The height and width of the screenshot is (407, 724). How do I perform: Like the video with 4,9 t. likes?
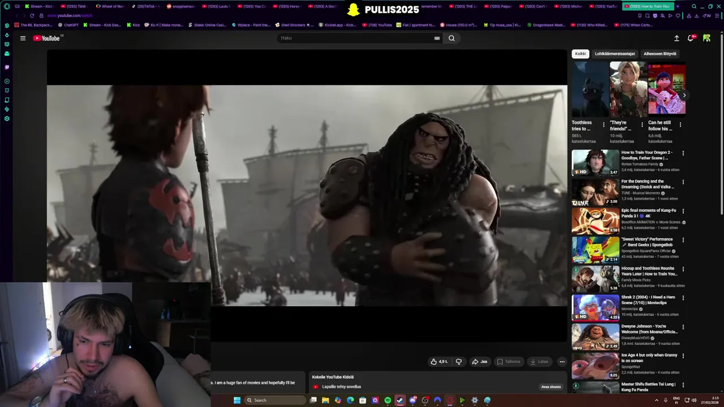tap(439, 362)
